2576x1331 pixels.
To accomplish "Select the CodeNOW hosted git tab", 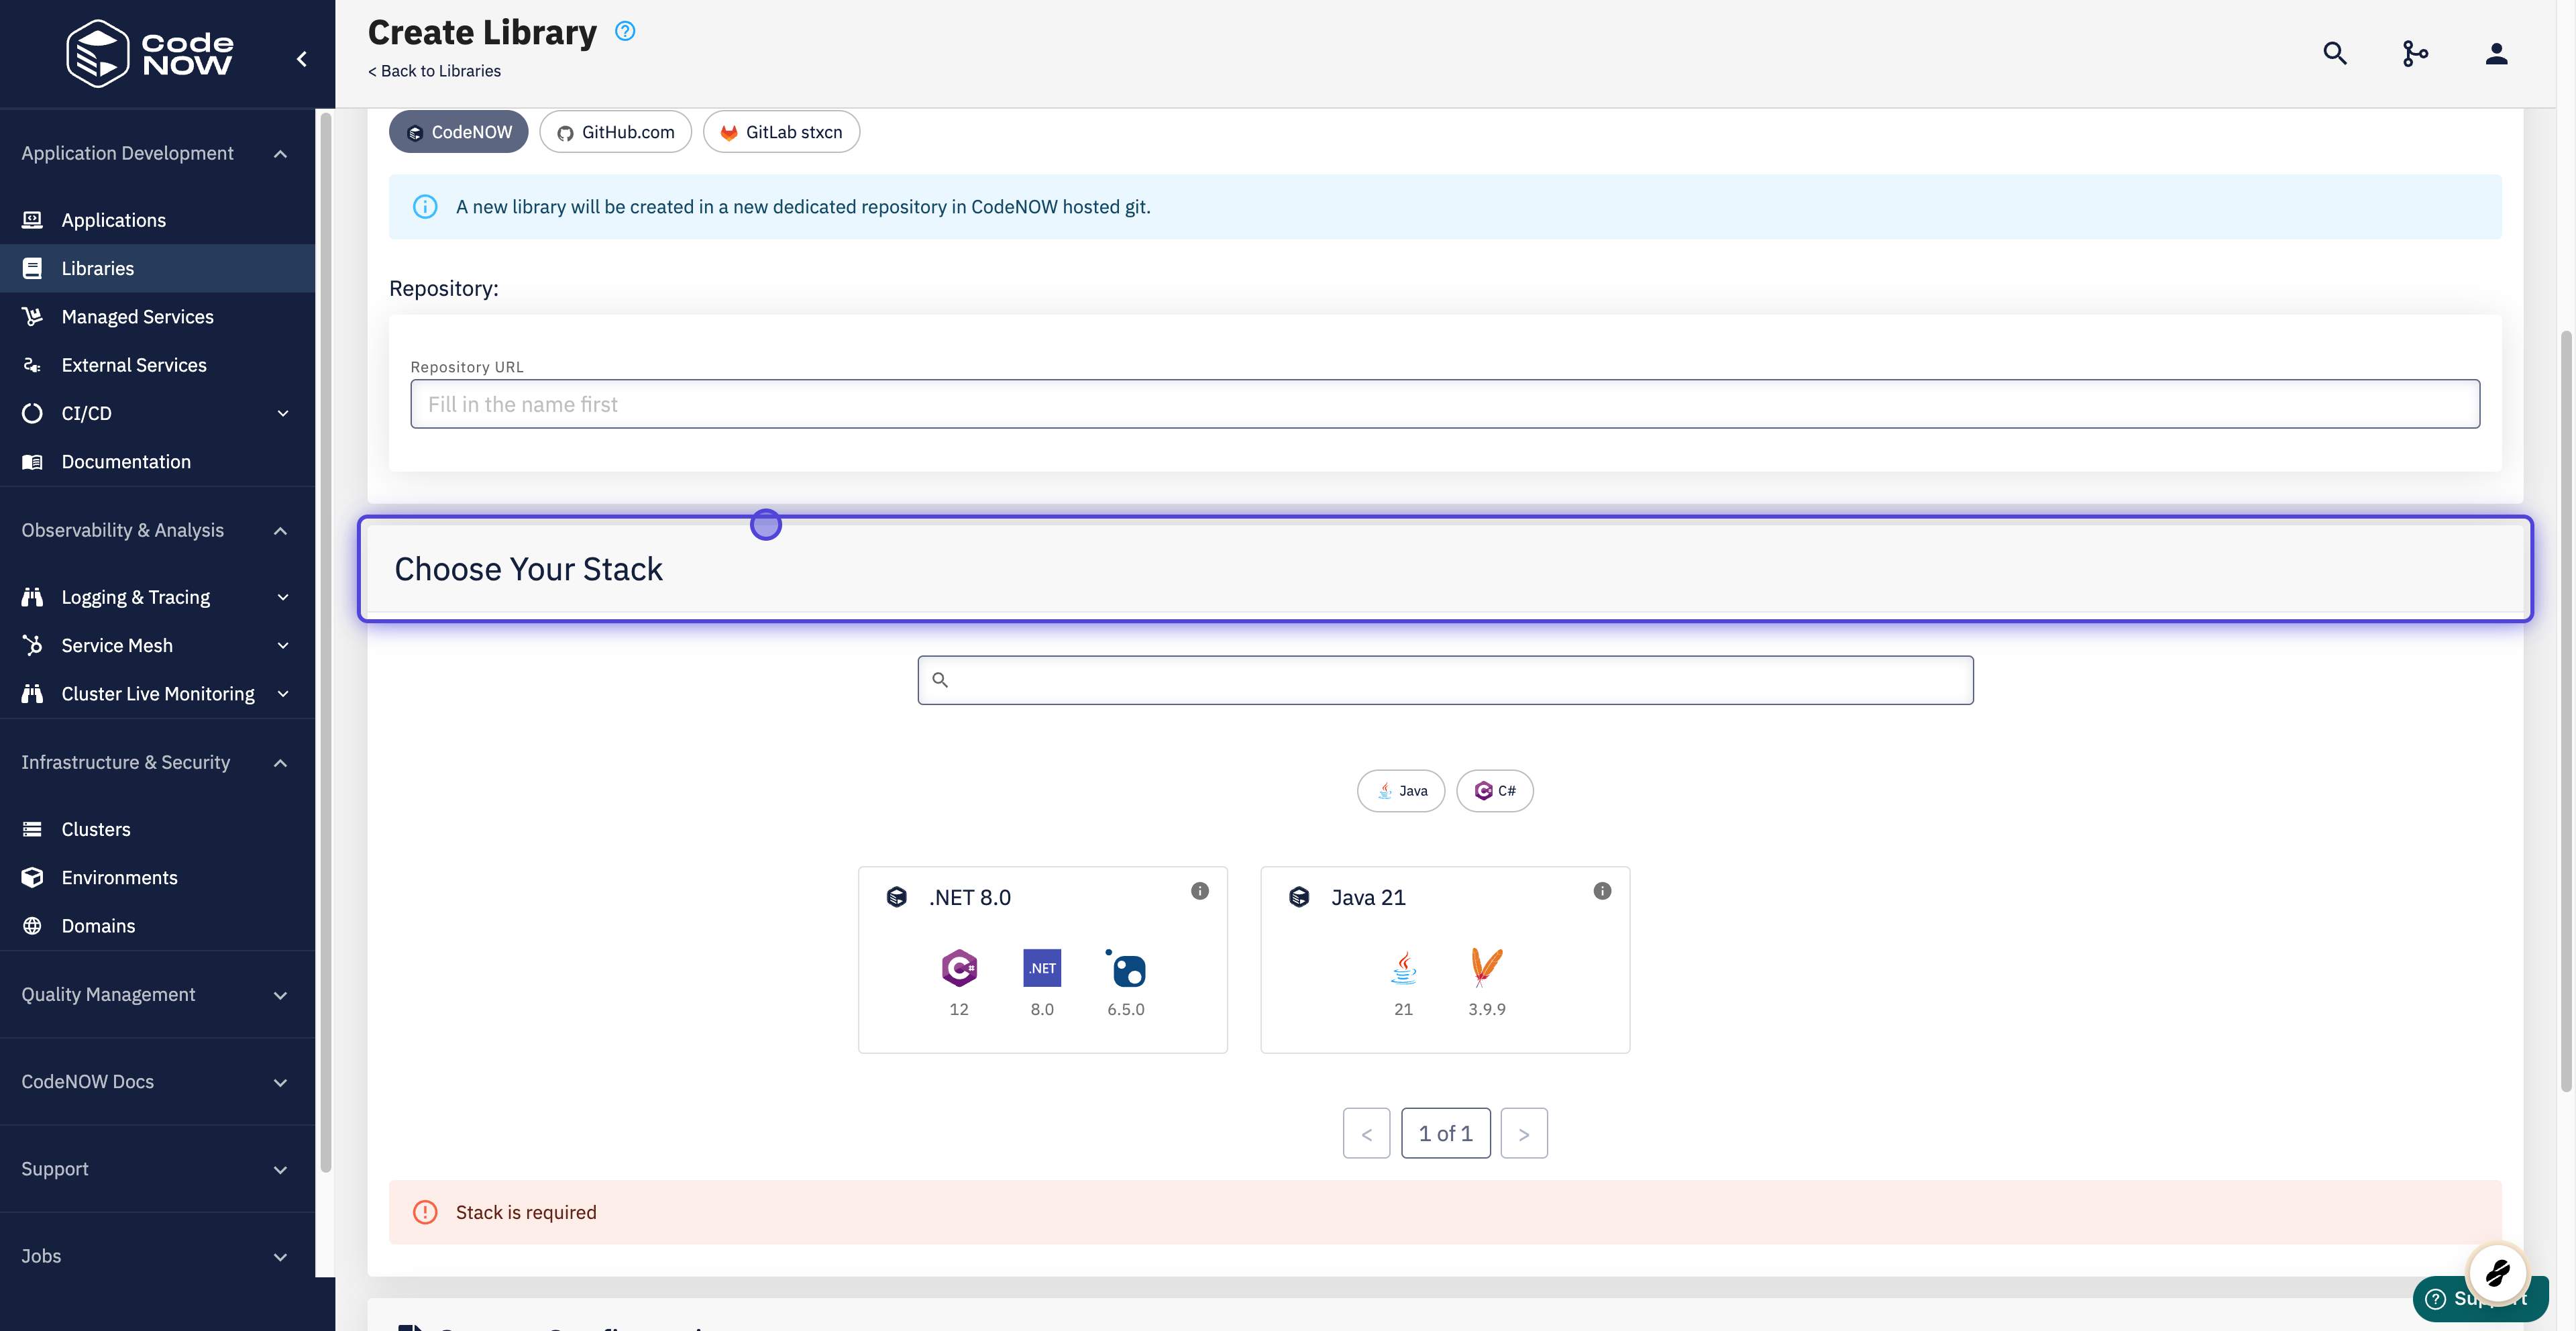I will [458, 131].
